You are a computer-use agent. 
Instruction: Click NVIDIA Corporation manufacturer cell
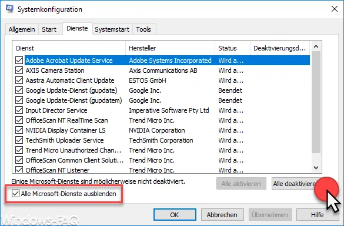tap(157, 130)
